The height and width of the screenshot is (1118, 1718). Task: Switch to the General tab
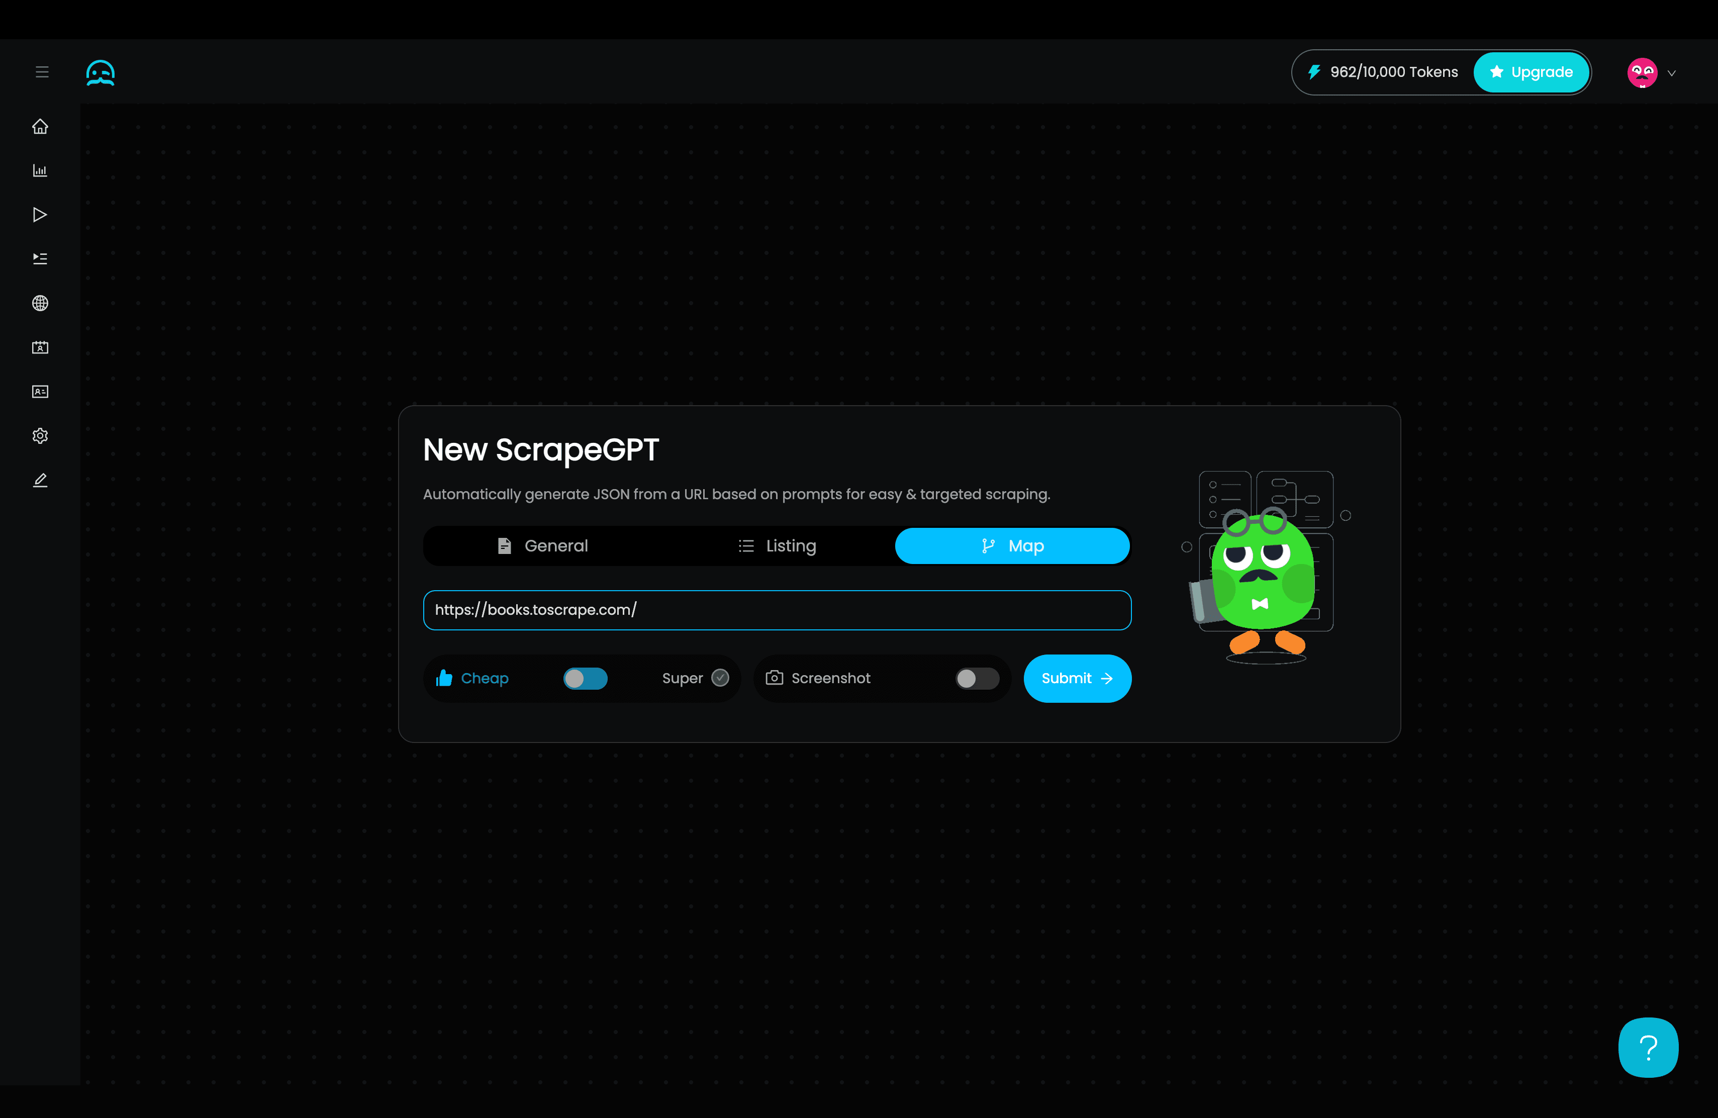pos(556,545)
